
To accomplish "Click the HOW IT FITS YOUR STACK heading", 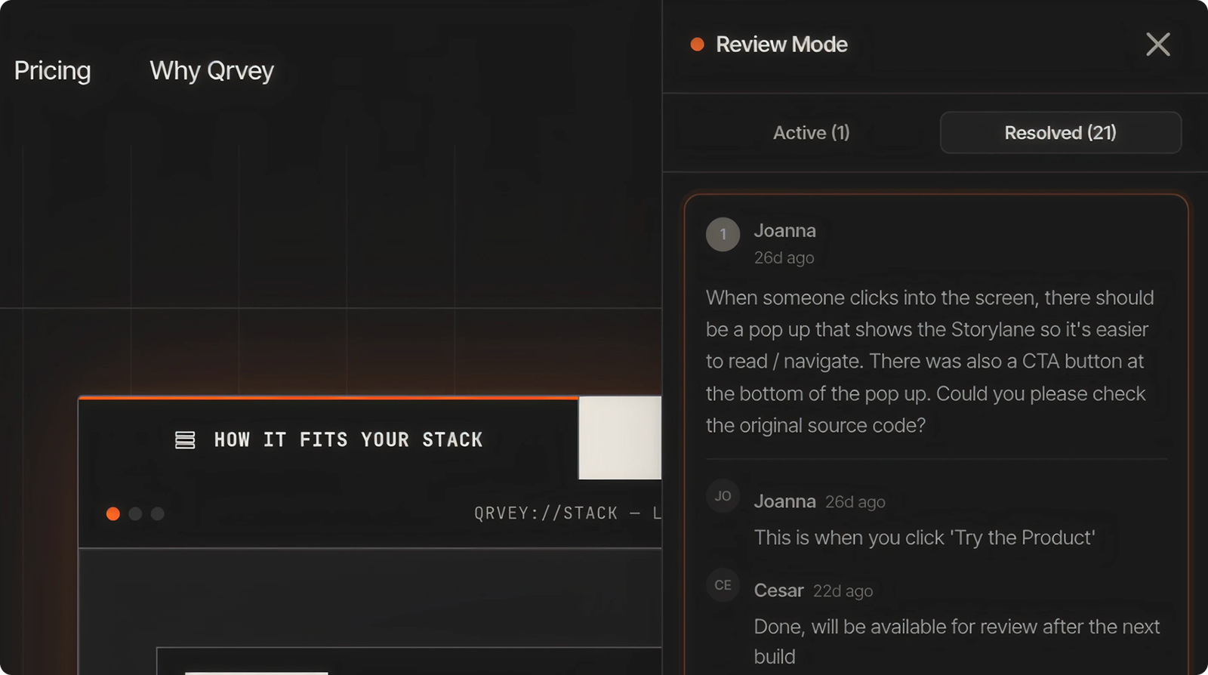I will (x=348, y=439).
